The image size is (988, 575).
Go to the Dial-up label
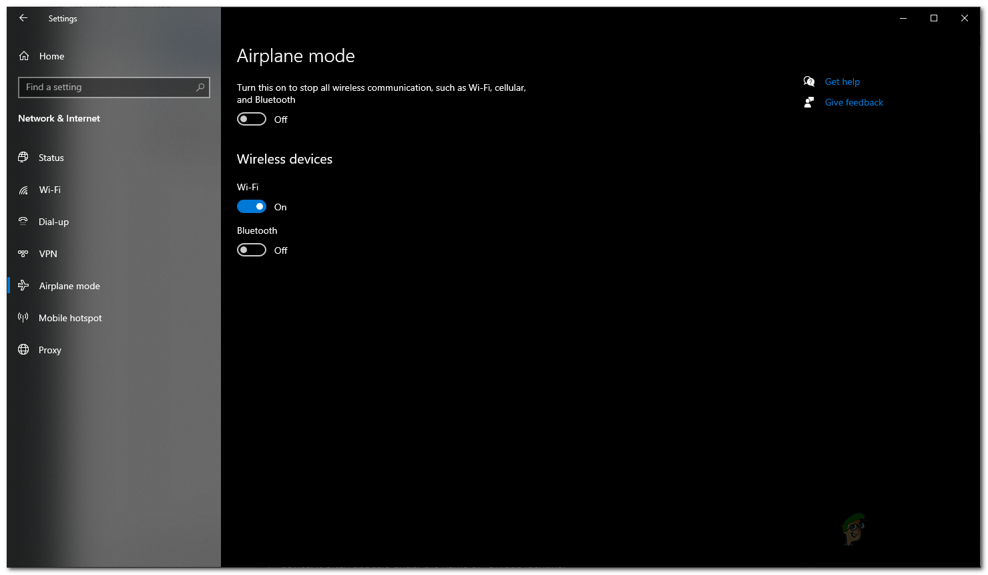(53, 222)
